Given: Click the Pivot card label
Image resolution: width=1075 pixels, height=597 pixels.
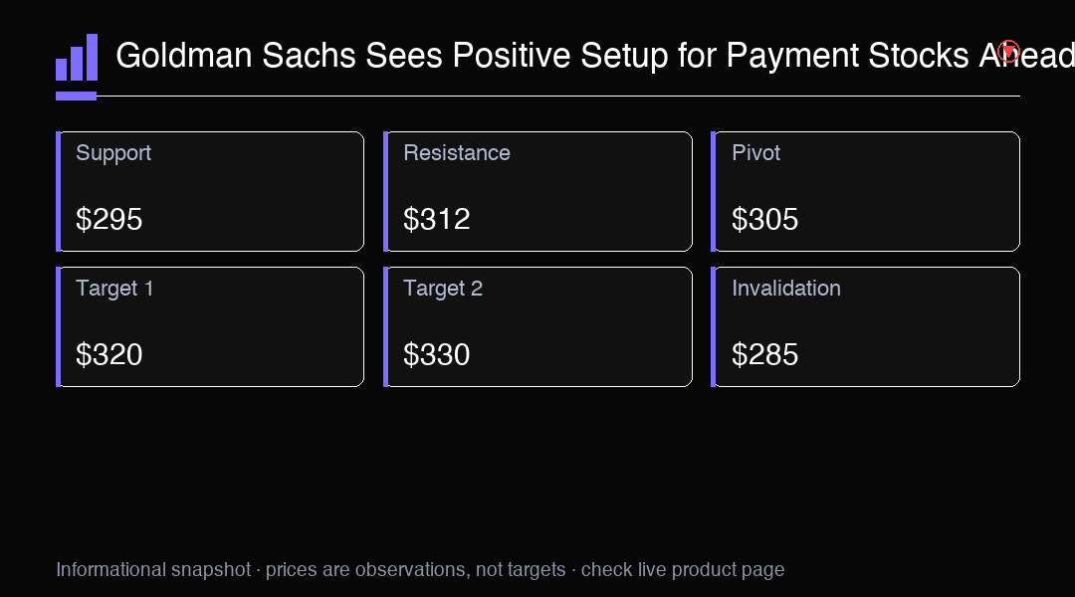Looking at the screenshot, I should click(755, 153).
